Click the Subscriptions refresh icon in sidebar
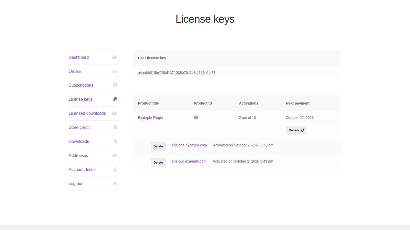This screenshot has height=230, width=410. (115, 85)
